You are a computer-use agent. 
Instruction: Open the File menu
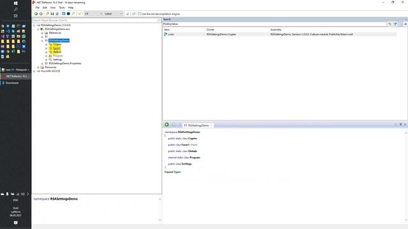tap(38, 8)
